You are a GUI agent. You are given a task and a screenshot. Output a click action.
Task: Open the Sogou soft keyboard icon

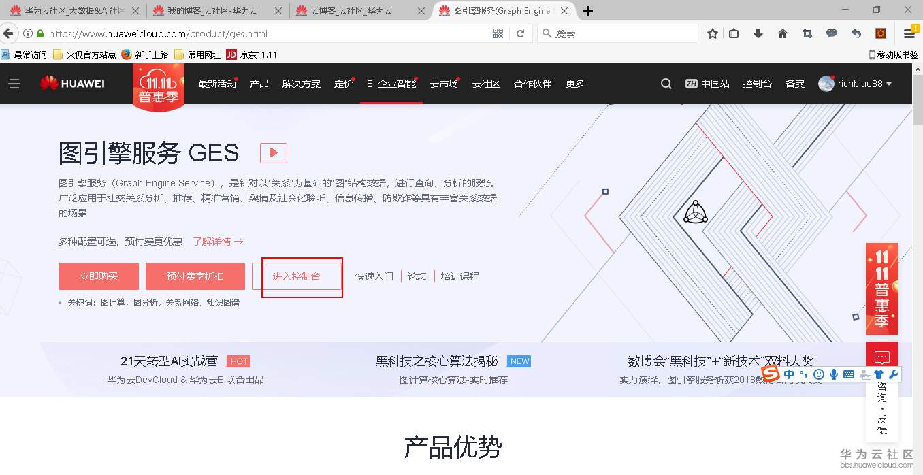(848, 374)
